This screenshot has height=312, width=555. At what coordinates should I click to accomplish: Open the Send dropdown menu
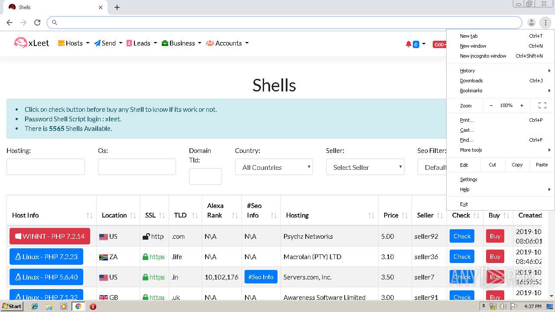(x=108, y=43)
